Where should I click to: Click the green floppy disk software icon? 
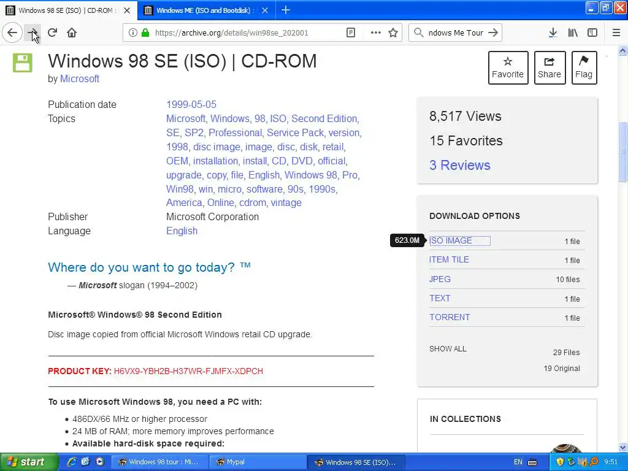pyautogui.click(x=23, y=63)
